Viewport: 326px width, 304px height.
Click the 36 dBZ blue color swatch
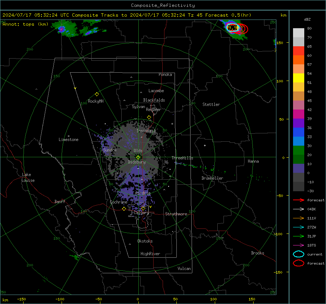pyautogui.click(x=298, y=132)
